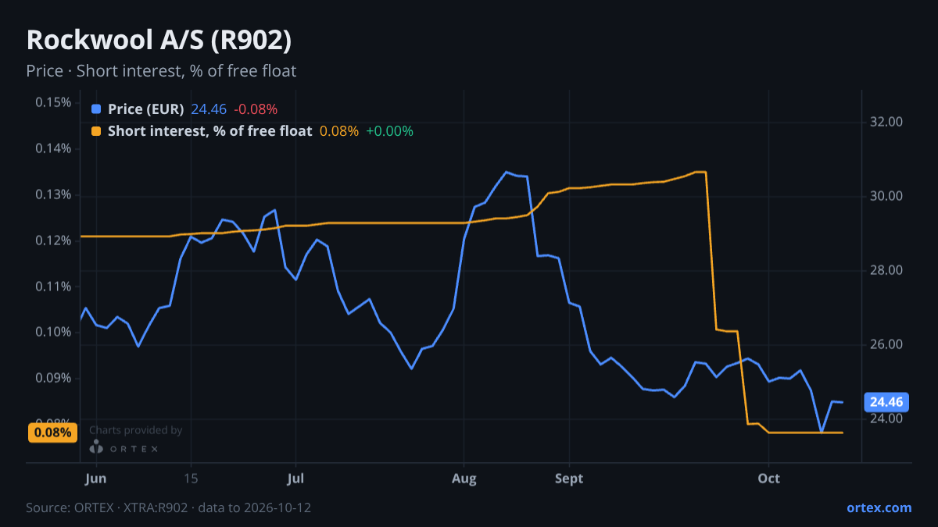Click the blue 24.46 price tag on the right axis
This screenshot has height=527, width=938.
point(886,403)
